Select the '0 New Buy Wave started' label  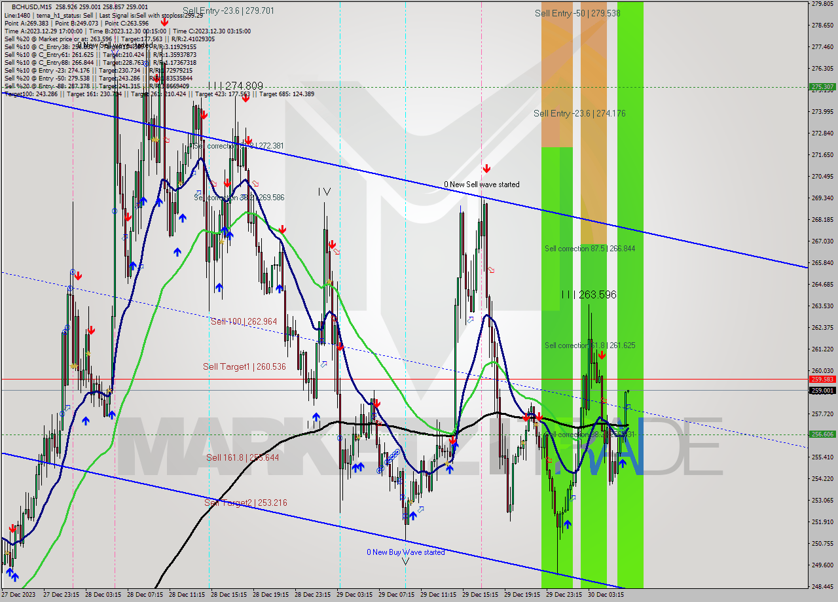405,552
